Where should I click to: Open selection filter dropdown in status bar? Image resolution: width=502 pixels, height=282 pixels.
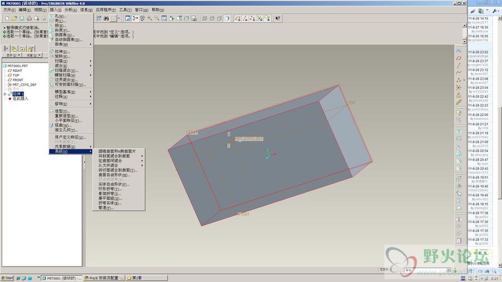click(448, 270)
